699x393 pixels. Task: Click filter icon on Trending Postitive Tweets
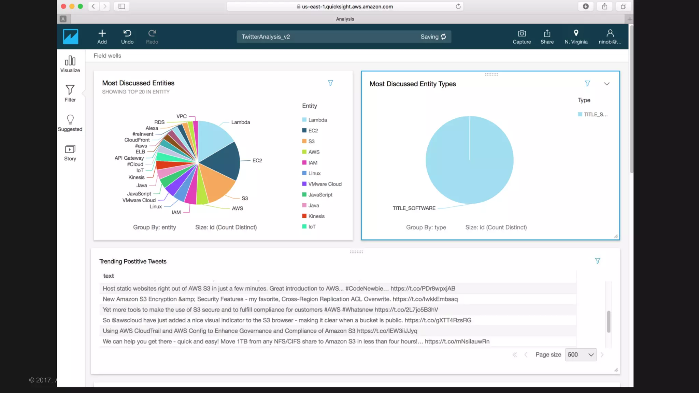pos(597,261)
